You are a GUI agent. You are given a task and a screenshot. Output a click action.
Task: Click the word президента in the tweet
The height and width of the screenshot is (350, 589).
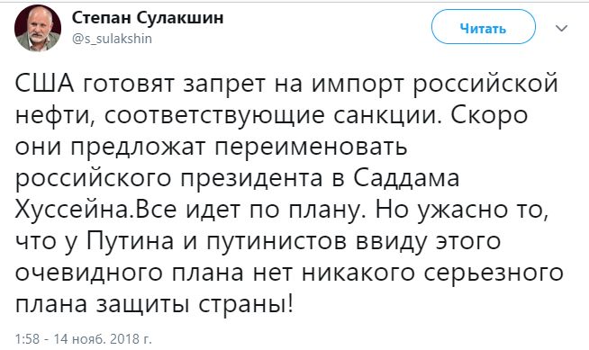252,178
